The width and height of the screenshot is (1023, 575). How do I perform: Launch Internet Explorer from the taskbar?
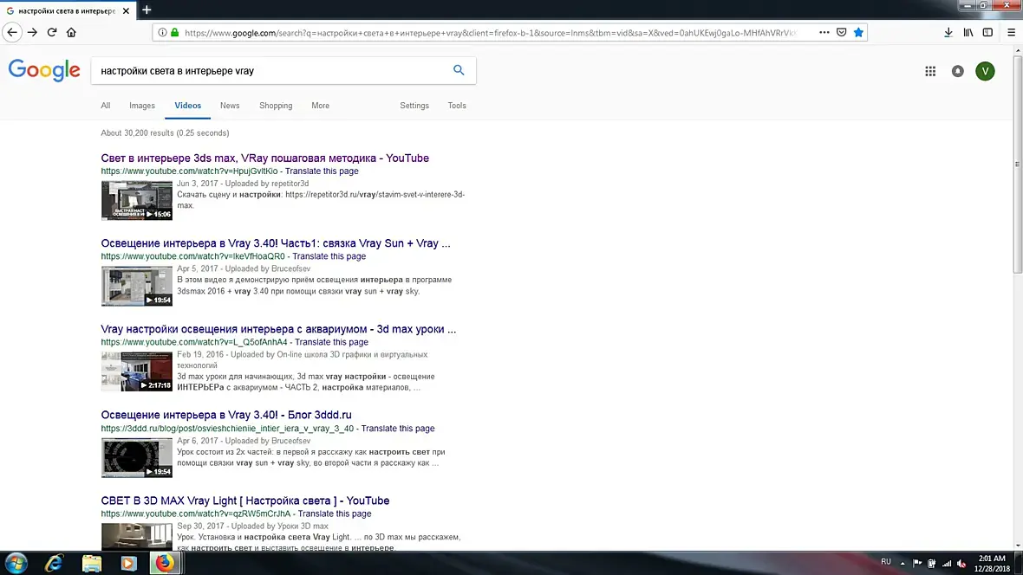[54, 563]
